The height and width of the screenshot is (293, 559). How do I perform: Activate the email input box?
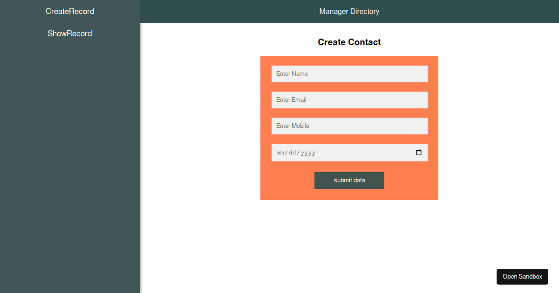[x=349, y=100]
